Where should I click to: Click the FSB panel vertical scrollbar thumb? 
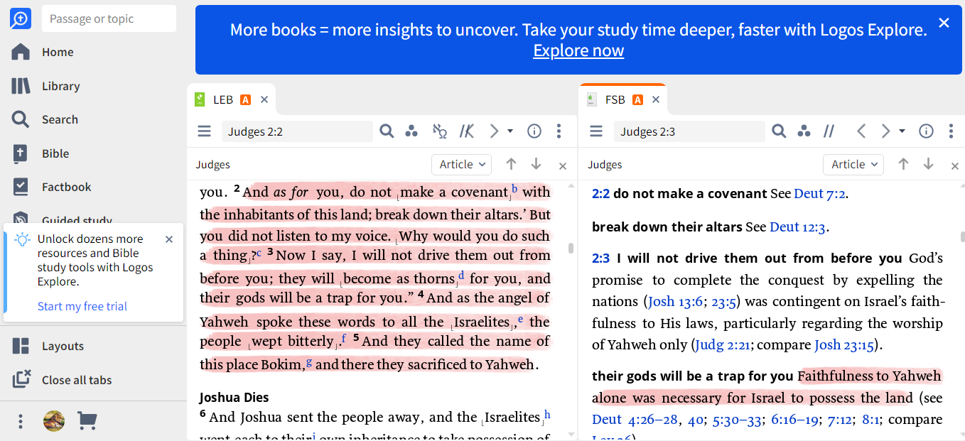[963, 236]
